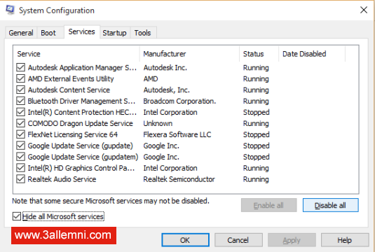Select the Realtek Audio Service row text
The height and width of the screenshot is (252, 375).
[x=62, y=179]
